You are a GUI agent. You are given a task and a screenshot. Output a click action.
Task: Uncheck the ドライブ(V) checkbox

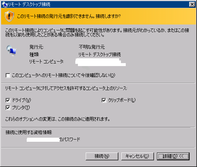coord(8,100)
